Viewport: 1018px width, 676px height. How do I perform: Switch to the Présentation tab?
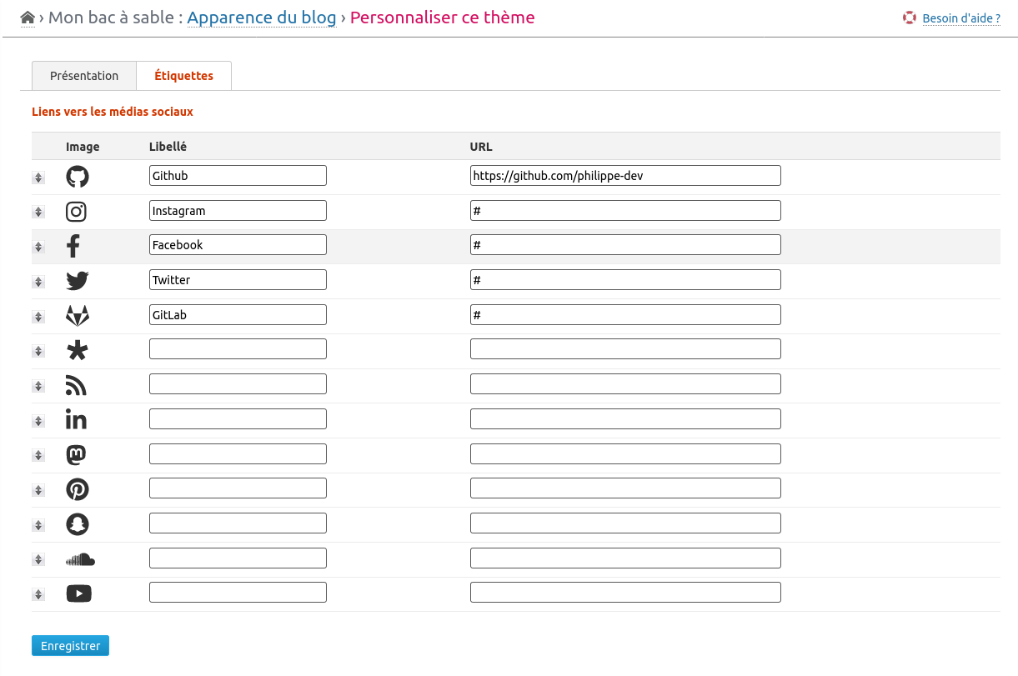point(84,76)
